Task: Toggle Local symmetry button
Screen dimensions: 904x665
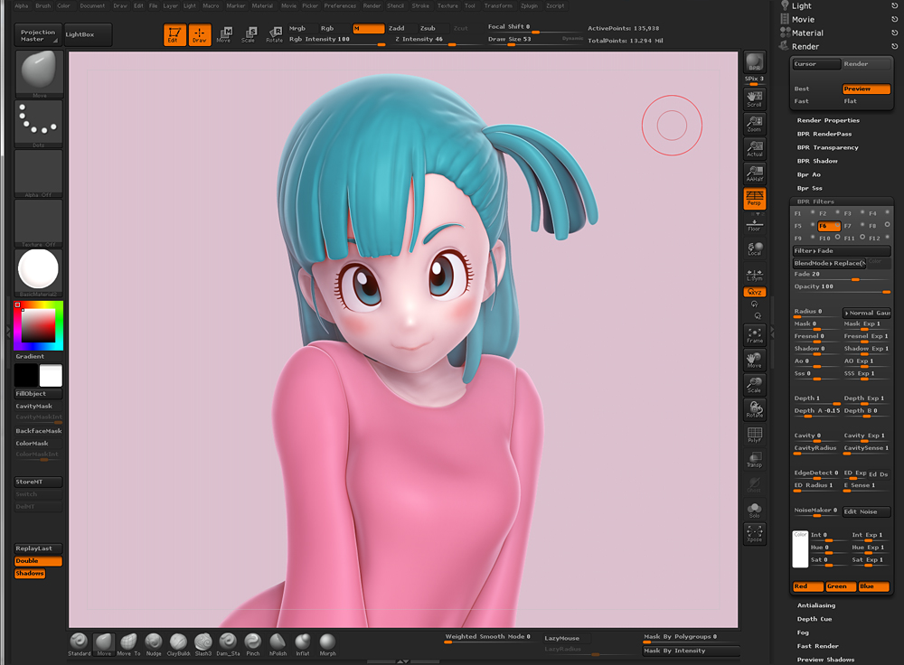Action: (754, 249)
